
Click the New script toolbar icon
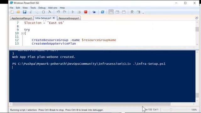coord(12,12)
